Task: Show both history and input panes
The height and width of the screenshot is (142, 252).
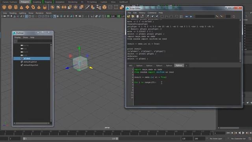Action: (171, 17)
